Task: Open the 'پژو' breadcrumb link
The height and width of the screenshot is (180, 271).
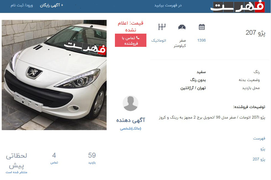Action: pos(263,149)
